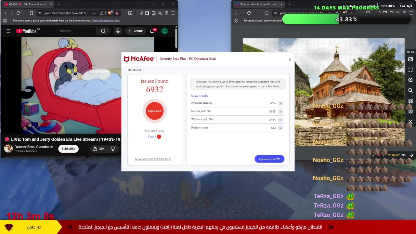This screenshot has height=234, width=416.
Task: Expand the Available memory row
Action: [280, 103]
